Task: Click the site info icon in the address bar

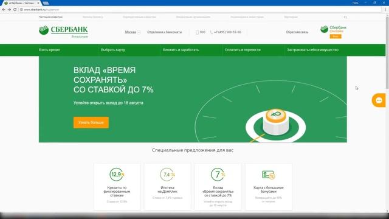Action: tap(21, 10)
